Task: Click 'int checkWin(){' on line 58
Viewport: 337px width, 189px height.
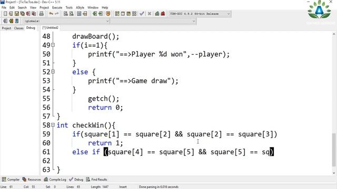Action: (x=86, y=125)
